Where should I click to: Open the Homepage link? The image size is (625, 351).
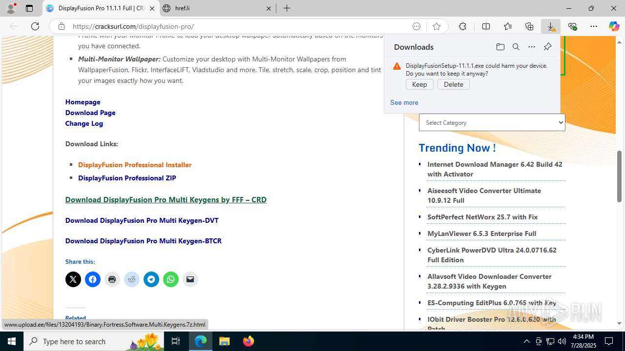click(x=83, y=102)
